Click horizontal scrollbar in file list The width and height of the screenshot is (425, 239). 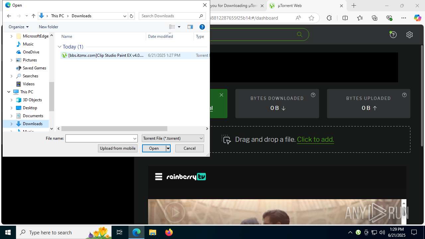tap(114, 128)
